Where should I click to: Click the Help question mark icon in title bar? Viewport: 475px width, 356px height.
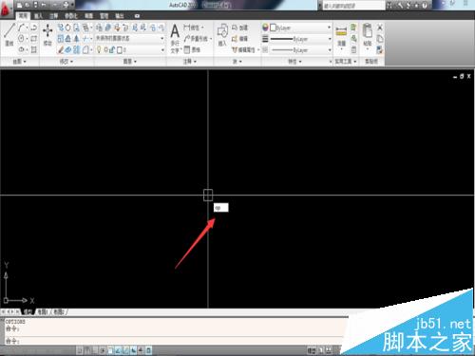(x=425, y=6)
